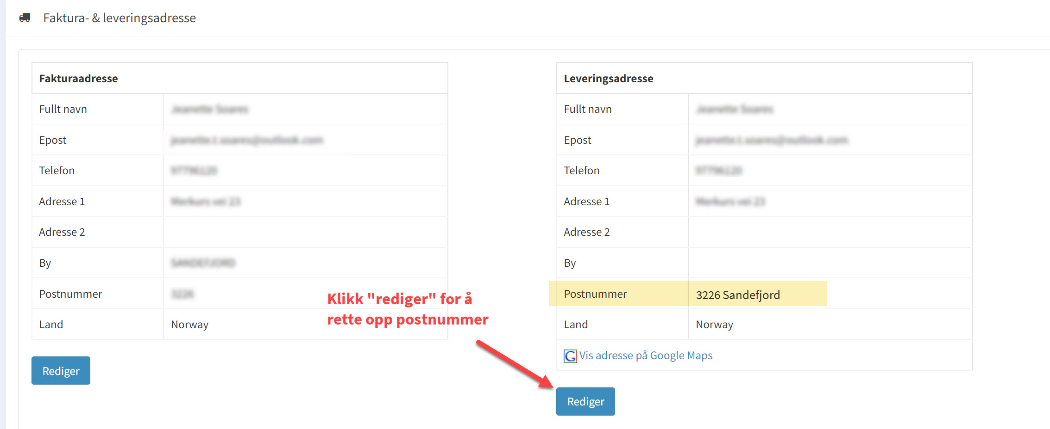This screenshot has height=429, width=1050.
Task: Click the Telefon value in Fakturaadresse
Action: pyautogui.click(x=194, y=171)
